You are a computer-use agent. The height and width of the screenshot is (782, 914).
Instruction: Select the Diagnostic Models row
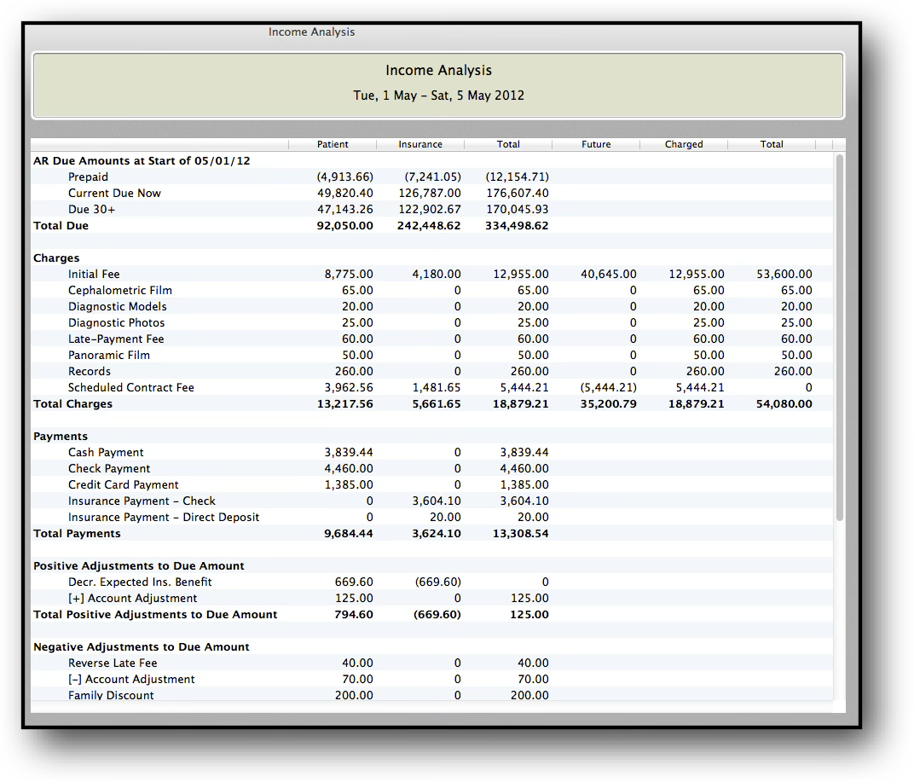click(432, 307)
